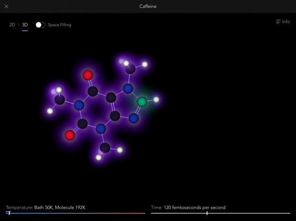Select the 3D view tab
The width and height of the screenshot is (296, 221).
[x=25, y=25]
